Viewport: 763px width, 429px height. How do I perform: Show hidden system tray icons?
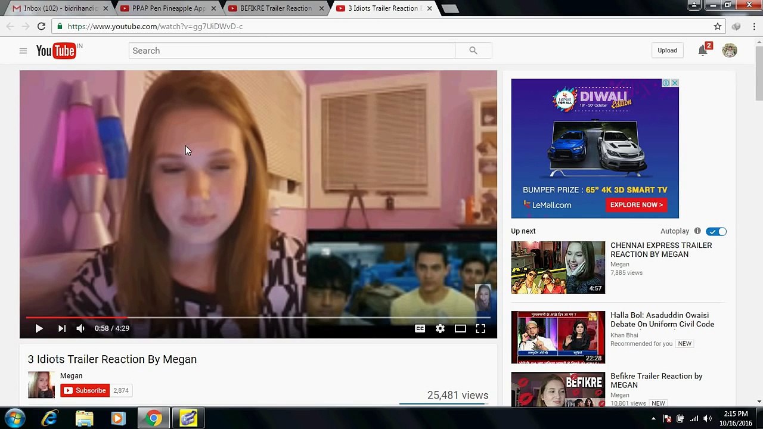point(653,419)
